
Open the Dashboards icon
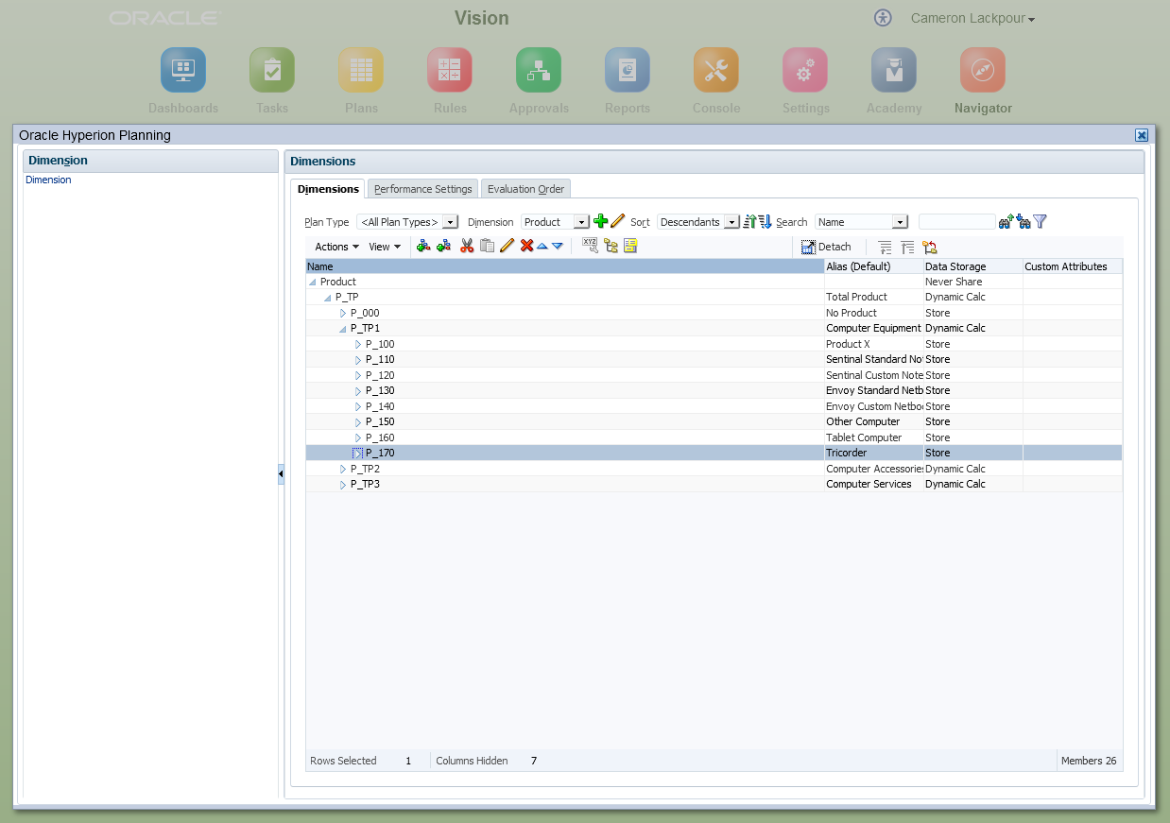point(183,70)
